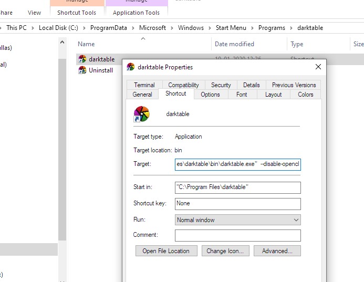The image size is (364, 282).
Task: Open the Security tab
Action: (221, 85)
